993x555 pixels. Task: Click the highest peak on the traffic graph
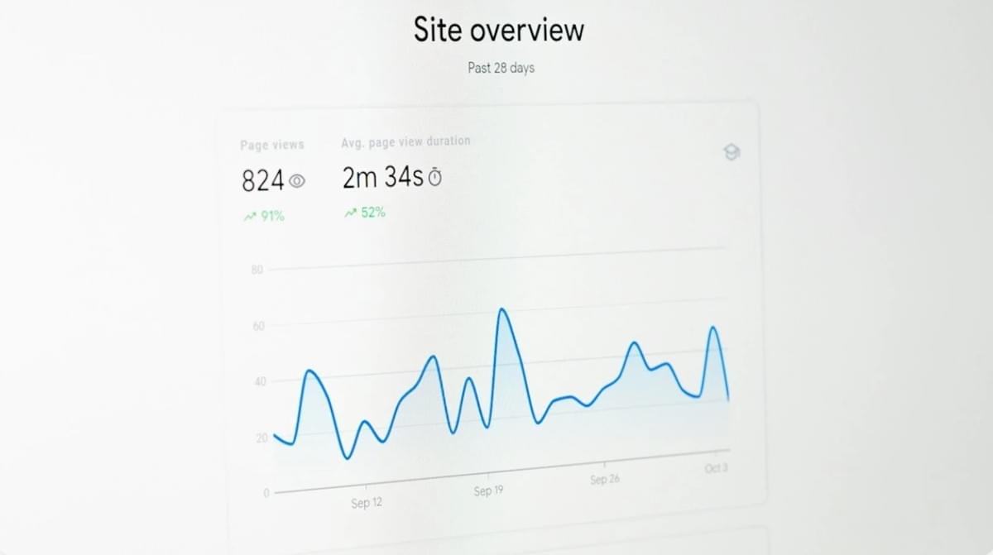pyautogui.click(x=503, y=308)
